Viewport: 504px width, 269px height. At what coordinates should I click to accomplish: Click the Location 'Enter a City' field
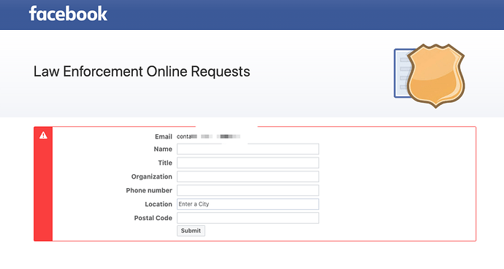tap(248, 204)
